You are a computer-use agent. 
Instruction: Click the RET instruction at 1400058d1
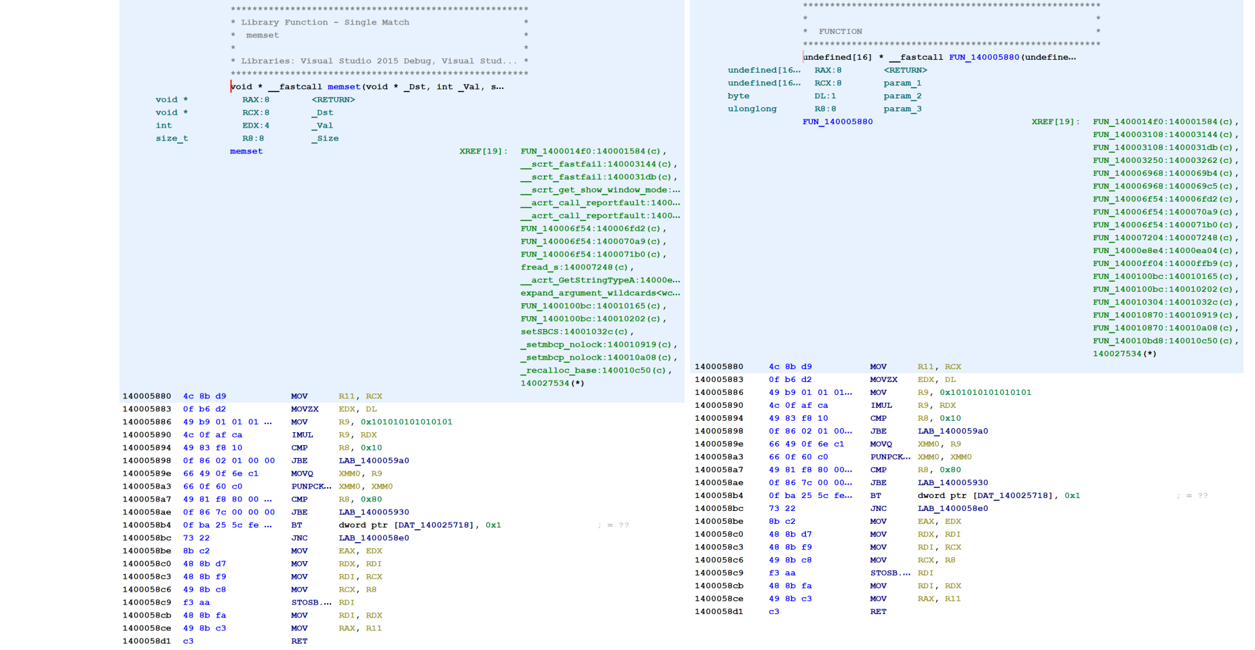(x=298, y=641)
